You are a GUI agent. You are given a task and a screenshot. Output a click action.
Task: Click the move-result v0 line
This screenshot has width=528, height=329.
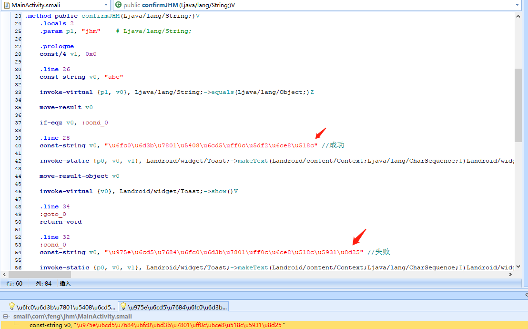point(66,108)
